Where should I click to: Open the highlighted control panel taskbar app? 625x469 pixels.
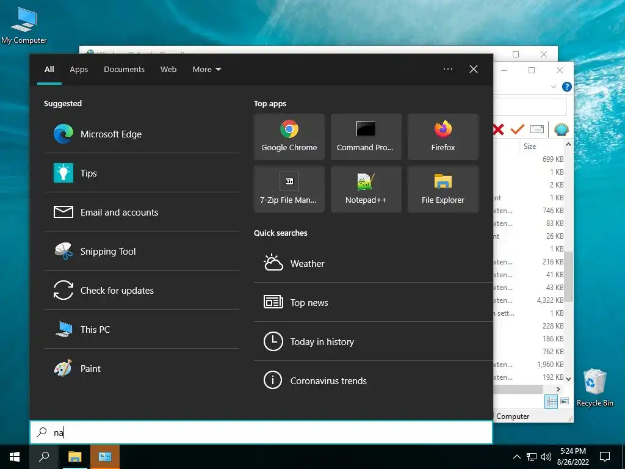click(x=105, y=457)
